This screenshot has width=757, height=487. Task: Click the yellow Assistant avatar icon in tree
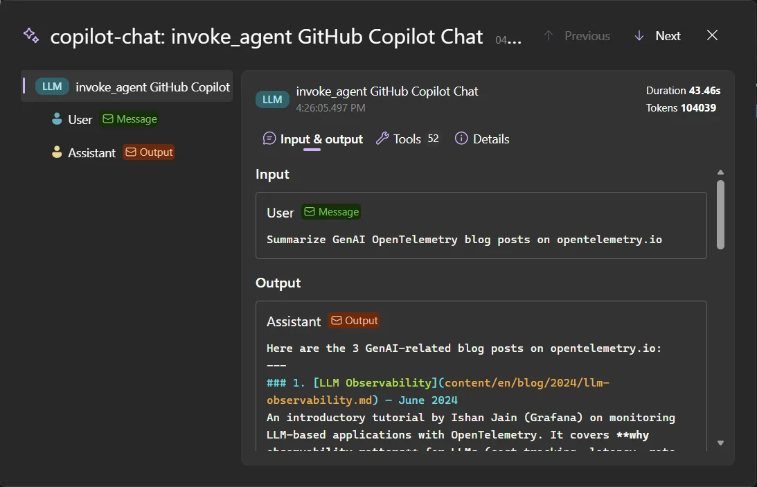click(x=57, y=152)
